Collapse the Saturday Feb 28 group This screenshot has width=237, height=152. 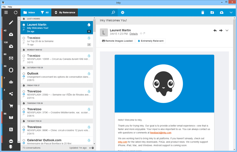pos(57,68)
